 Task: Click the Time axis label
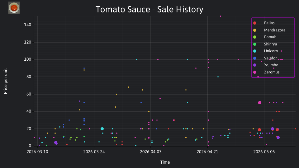pos(165,162)
